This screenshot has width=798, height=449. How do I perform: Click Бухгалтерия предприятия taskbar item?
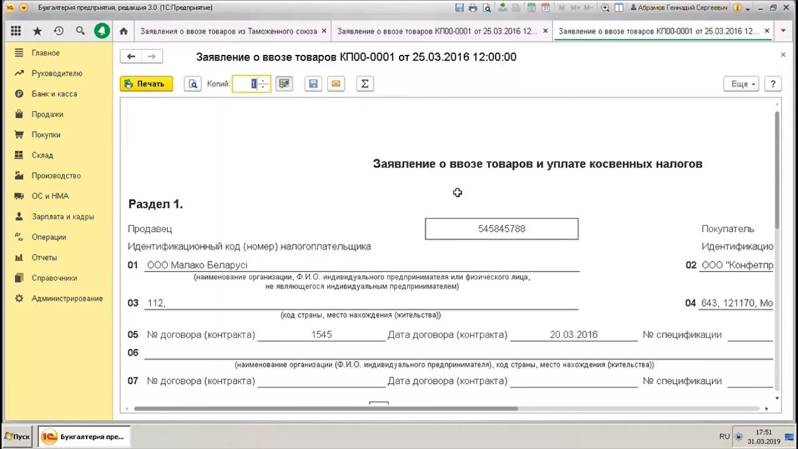85,437
